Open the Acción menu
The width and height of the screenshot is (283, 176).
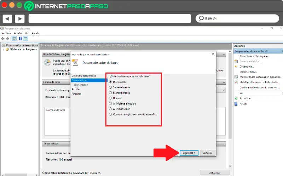18,33
